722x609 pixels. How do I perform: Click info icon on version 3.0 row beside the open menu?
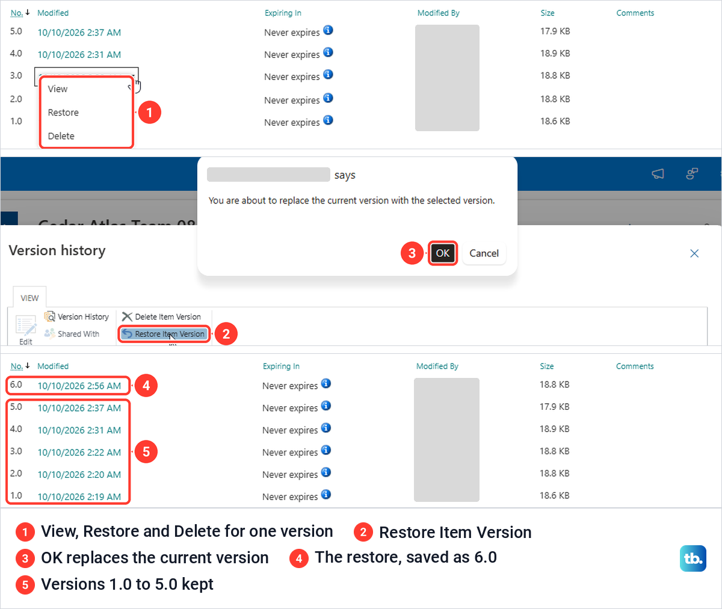328,75
